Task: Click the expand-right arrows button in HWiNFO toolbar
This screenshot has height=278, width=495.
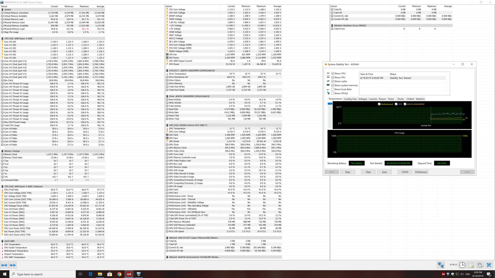Action: click(x=13, y=265)
